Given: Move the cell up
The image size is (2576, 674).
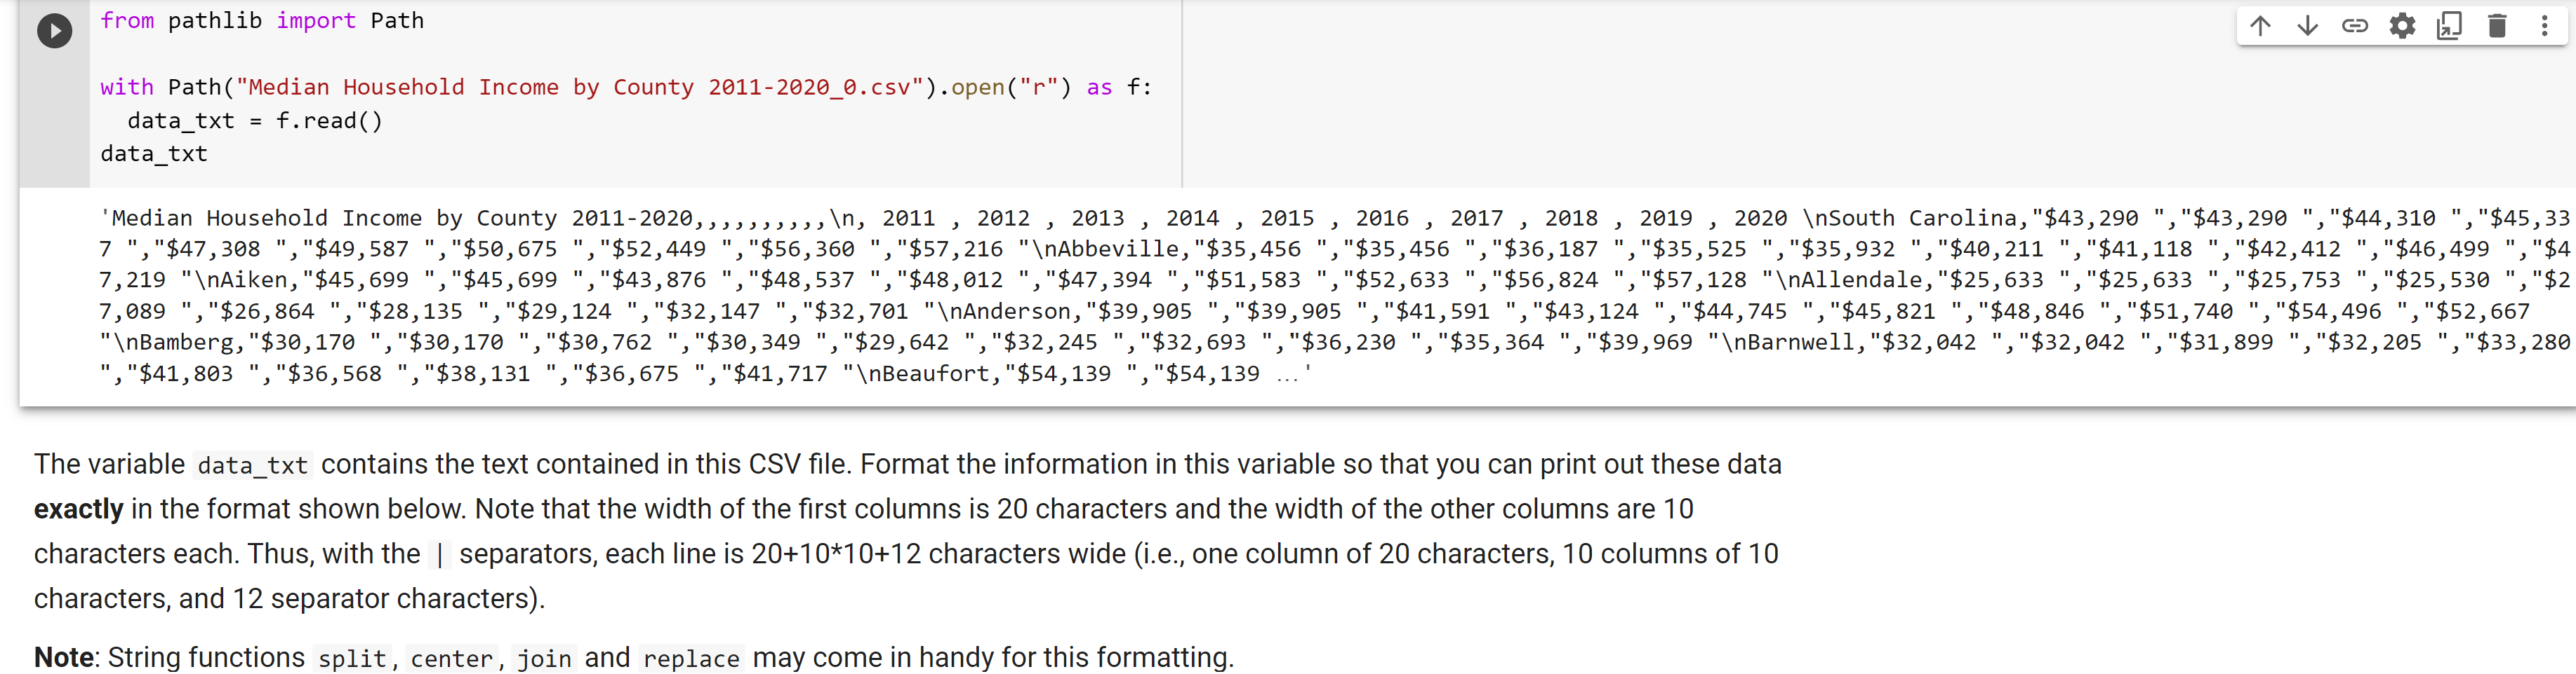Looking at the screenshot, I should [2259, 27].
